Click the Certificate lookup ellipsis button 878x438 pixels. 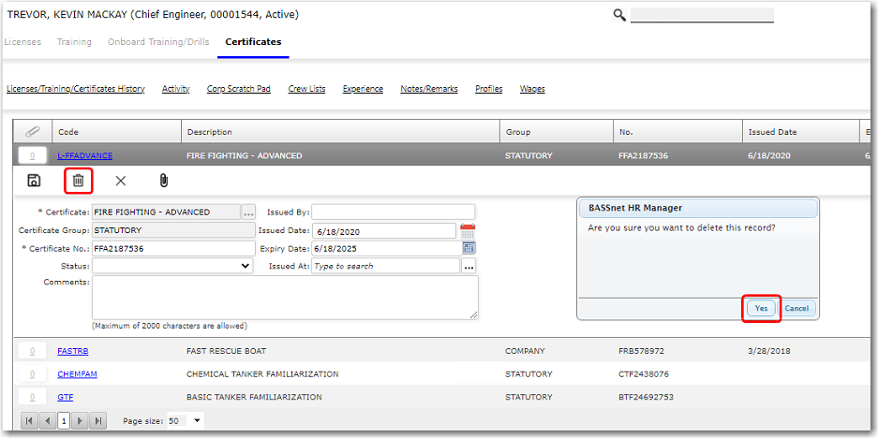click(248, 212)
